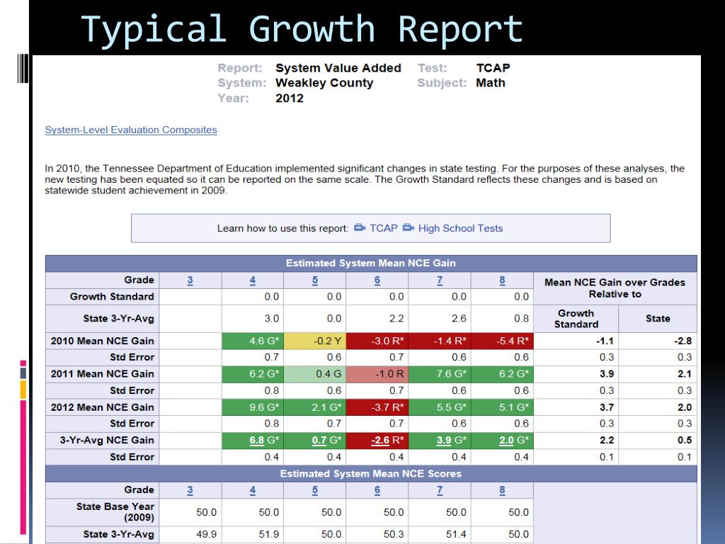The image size is (725, 544).
Task: Click the Math subject value
Action: pyautogui.click(x=491, y=84)
